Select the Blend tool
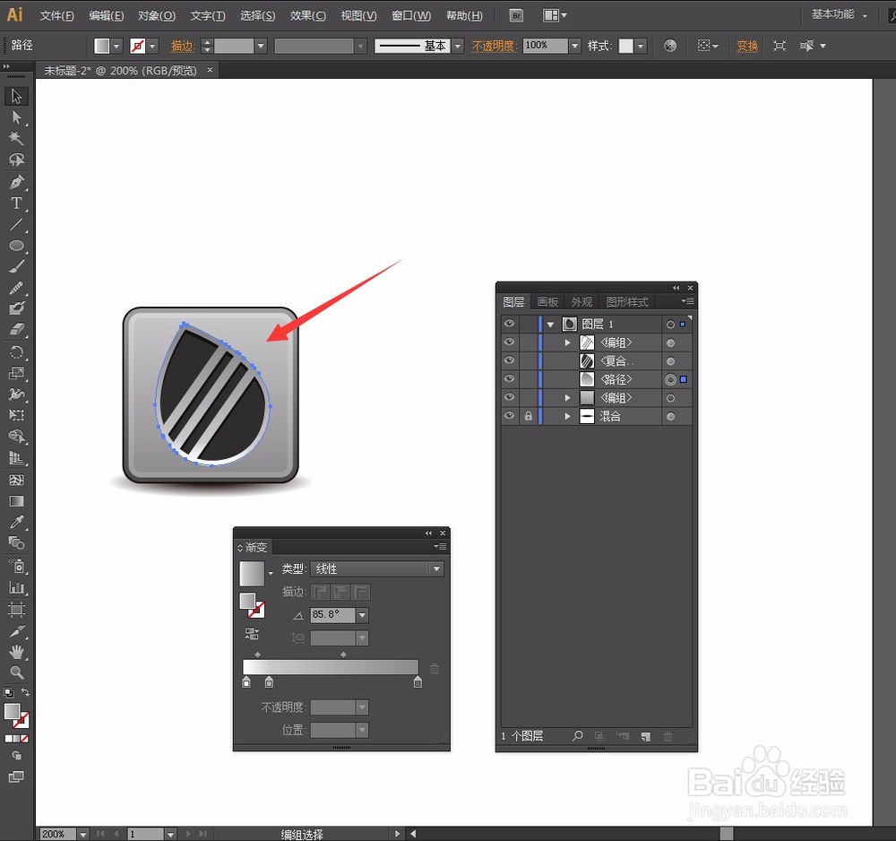 click(x=16, y=542)
